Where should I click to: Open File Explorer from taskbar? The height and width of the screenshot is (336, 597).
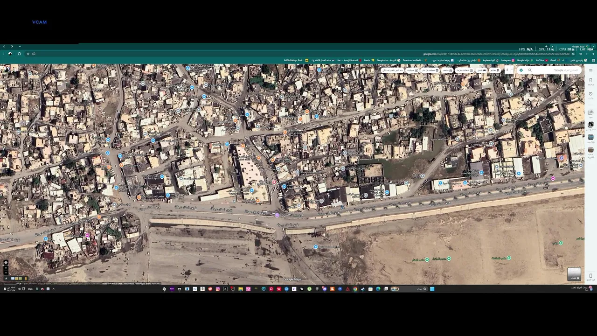pyautogui.click(x=241, y=289)
